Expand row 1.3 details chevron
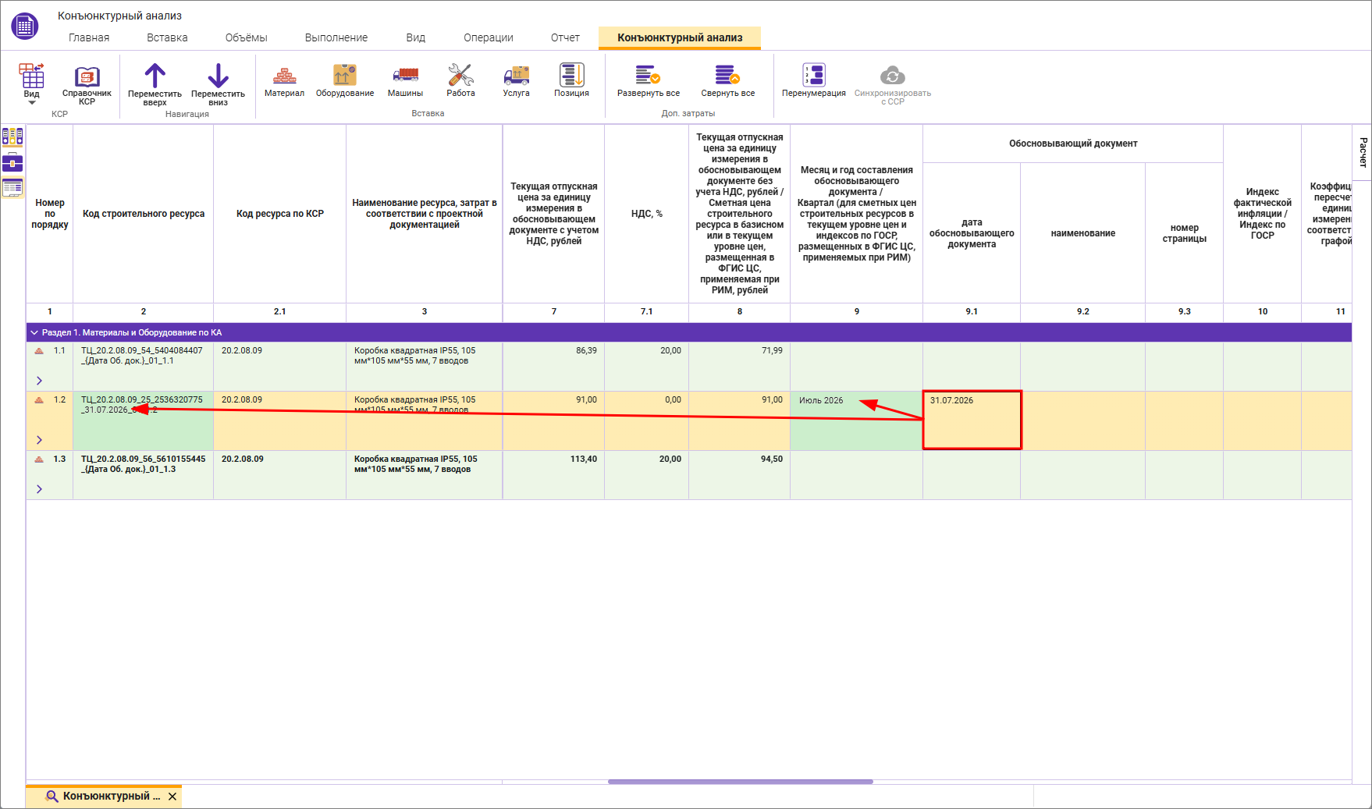The height and width of the screenshot is (809, 1372). coord(39,489)
